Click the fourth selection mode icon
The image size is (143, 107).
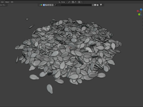[50, 5]
